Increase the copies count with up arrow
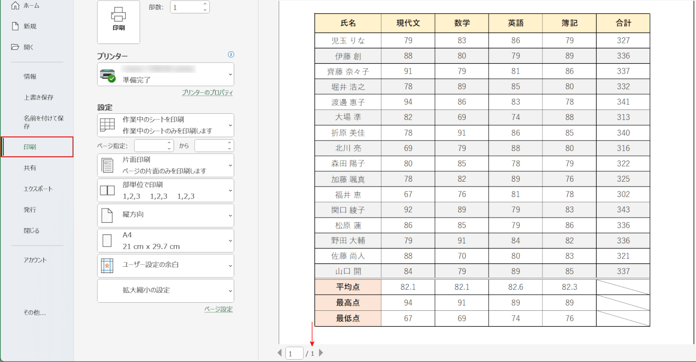The height and width of the screenshot is (362, 696). pyautogui.click(x=205, y=4)
